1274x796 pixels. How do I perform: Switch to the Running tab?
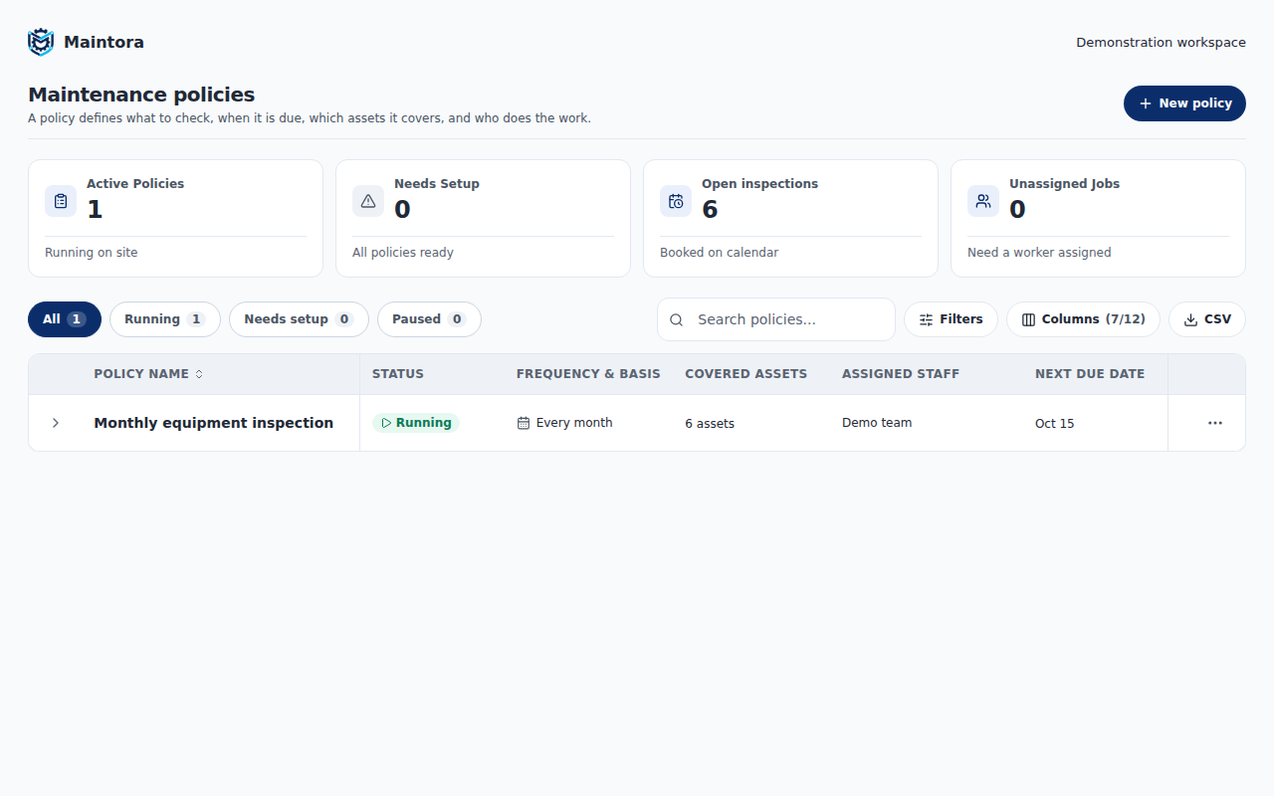tap(165, 319)
